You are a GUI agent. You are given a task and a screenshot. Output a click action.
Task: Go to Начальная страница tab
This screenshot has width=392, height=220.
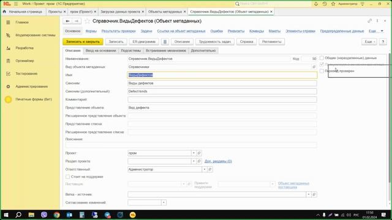click(23, 12)
